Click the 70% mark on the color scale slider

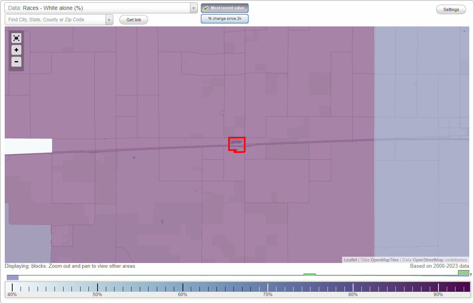click(268, 287)
